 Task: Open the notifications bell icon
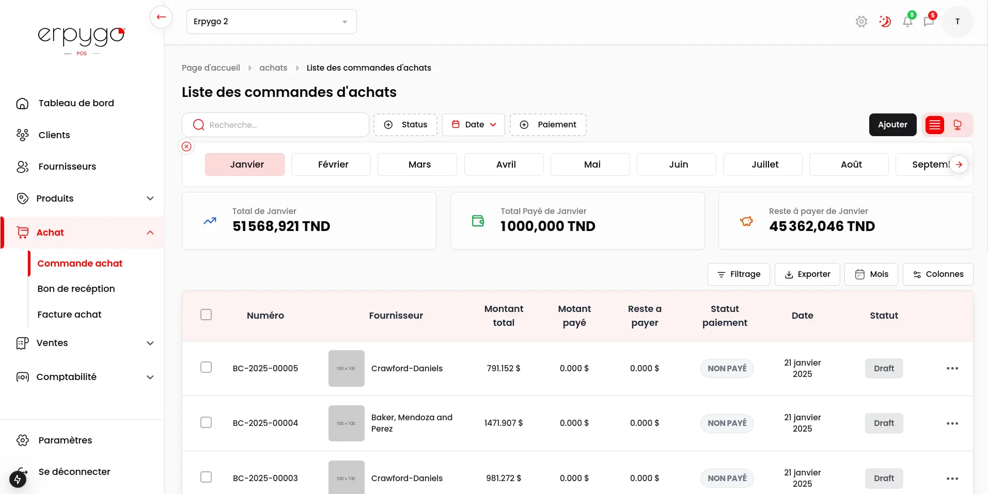(x=907, y=22)
